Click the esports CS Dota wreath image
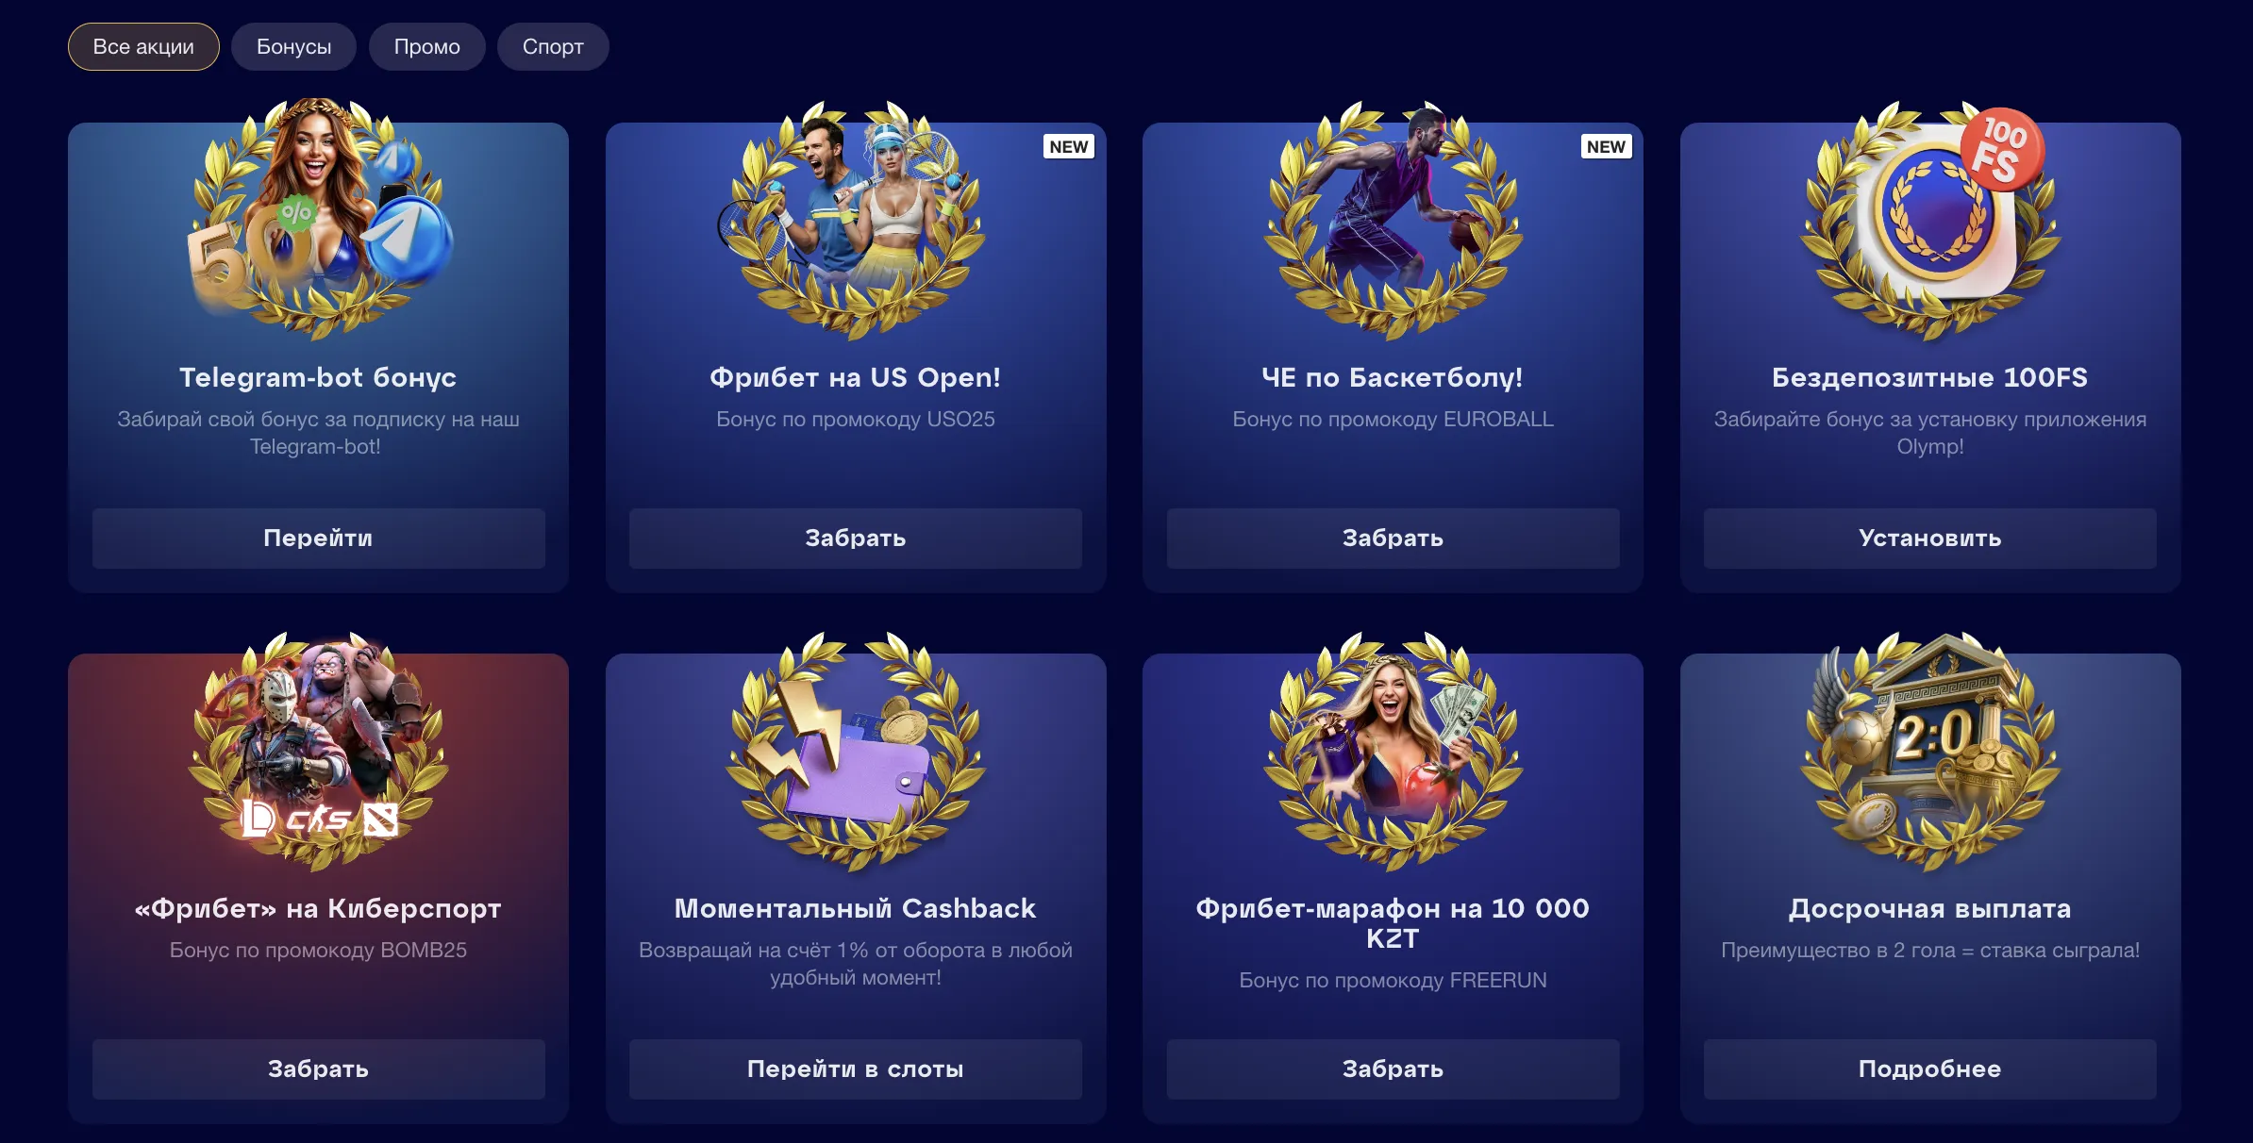This screenshot has height=1143, width=2253. (x=318, y=751)
